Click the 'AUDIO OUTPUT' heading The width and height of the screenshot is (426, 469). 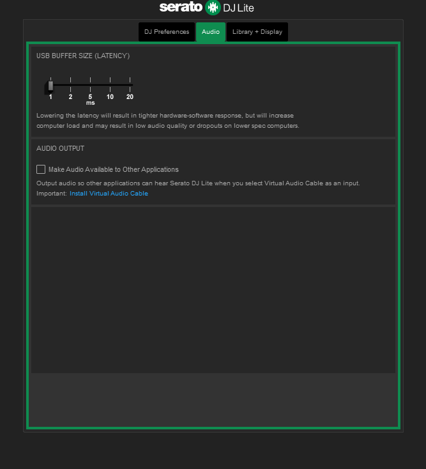click(61, 148)
